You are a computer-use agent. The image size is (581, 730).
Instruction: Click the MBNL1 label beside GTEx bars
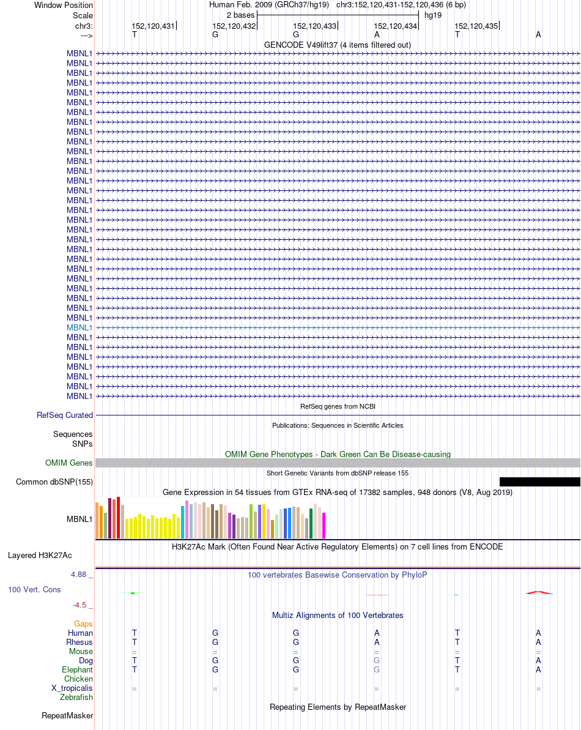click(x=79, y=519)
